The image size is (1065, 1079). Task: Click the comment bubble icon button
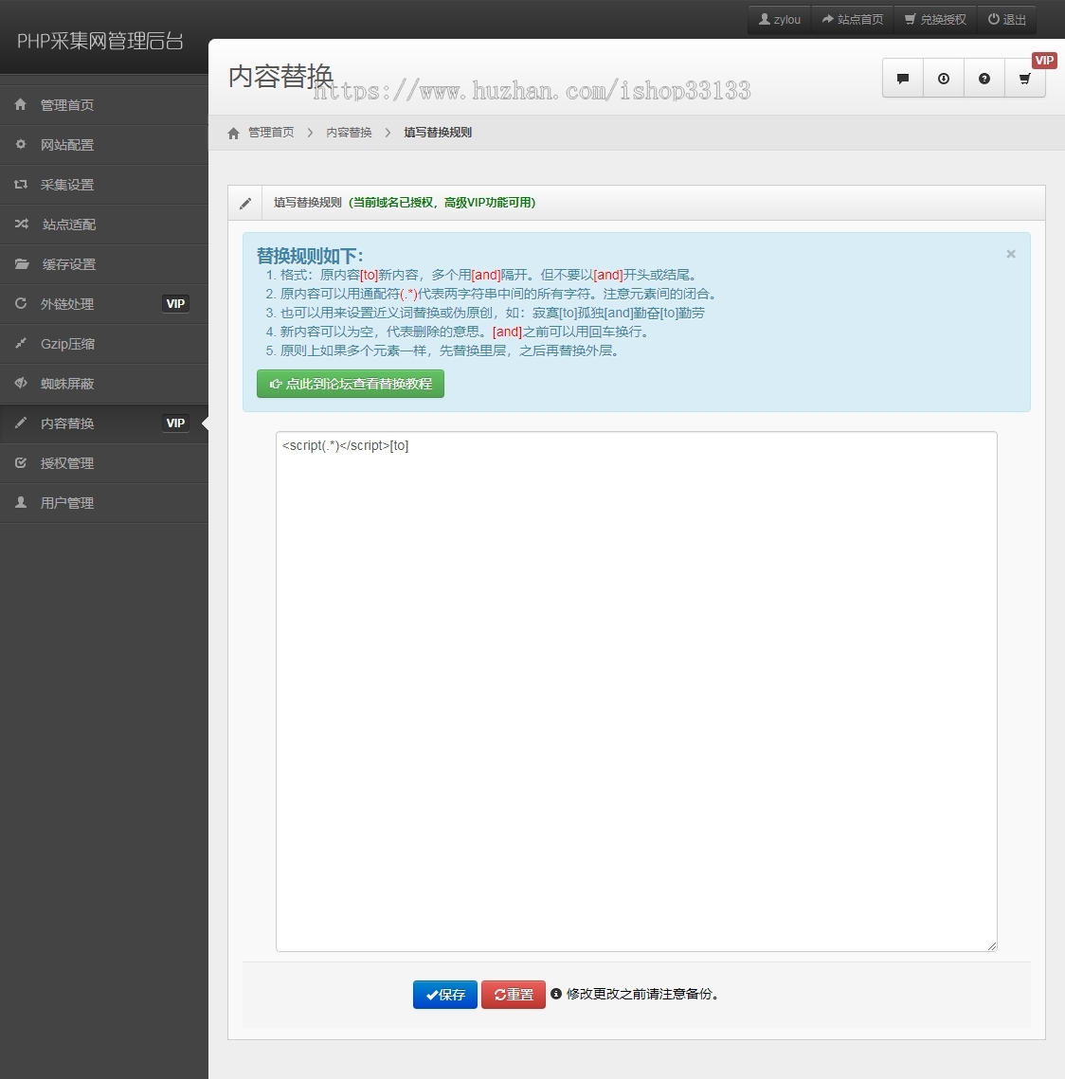903,79
